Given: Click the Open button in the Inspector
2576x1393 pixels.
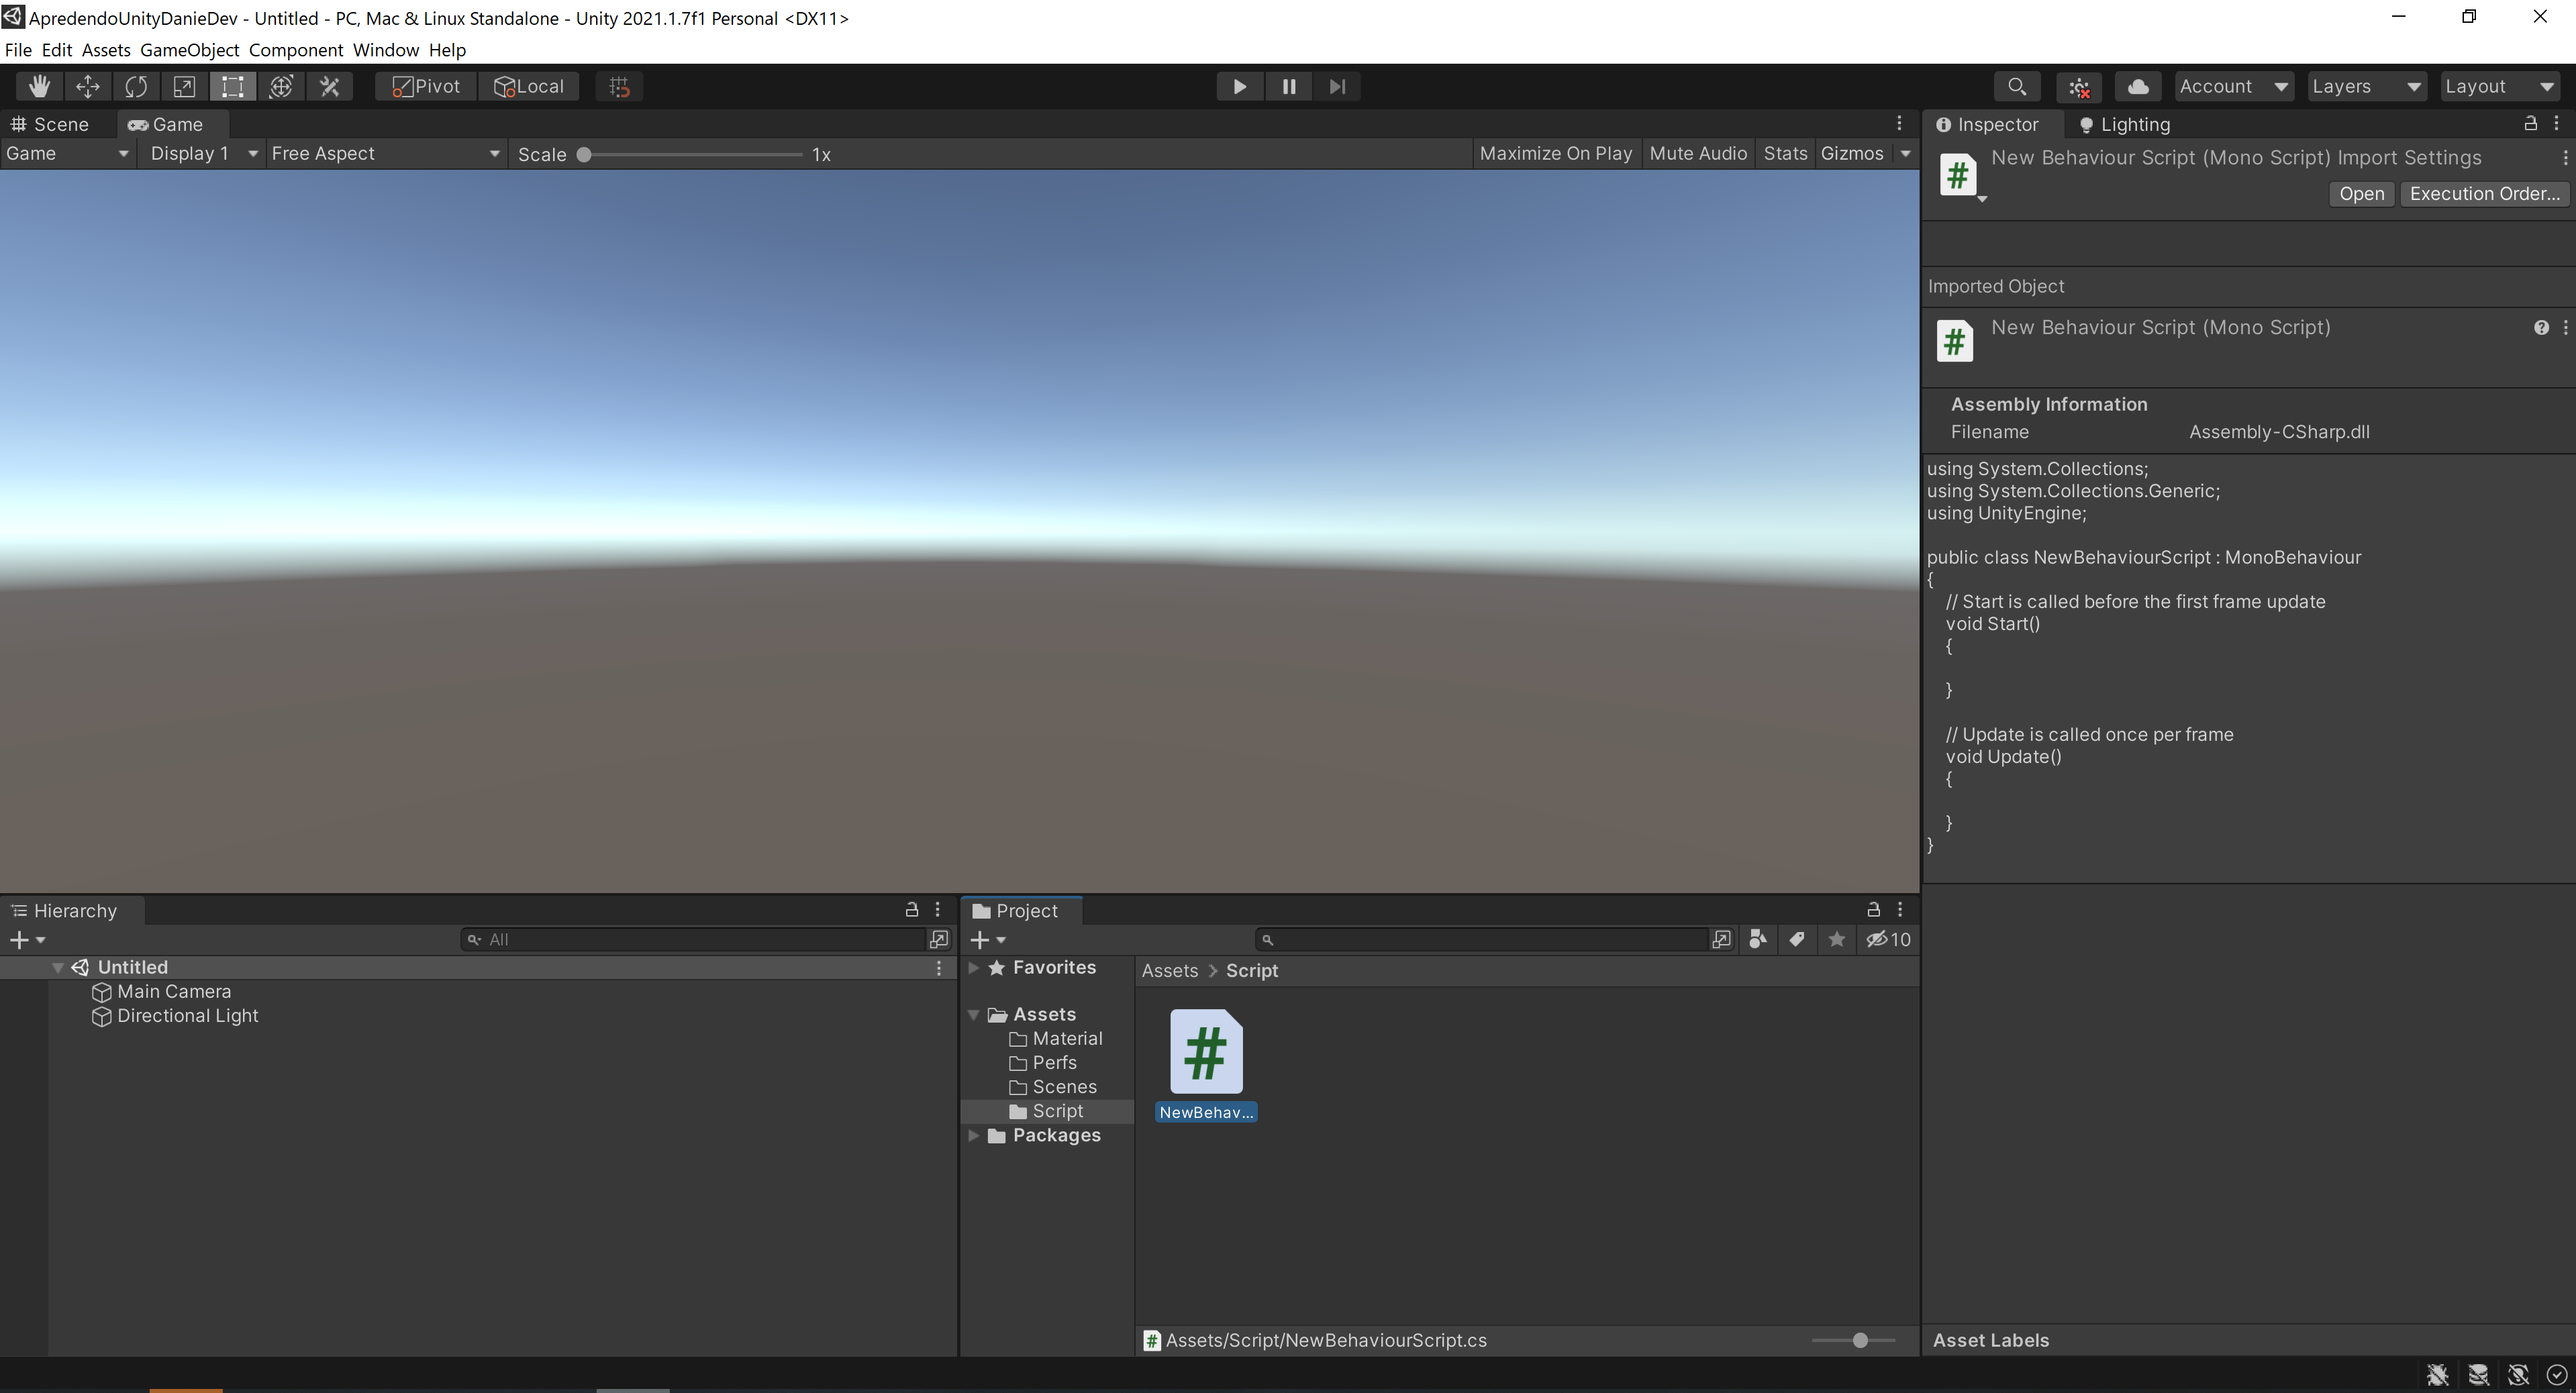Looking at the screenshot, I should (x=2361, y=194).
